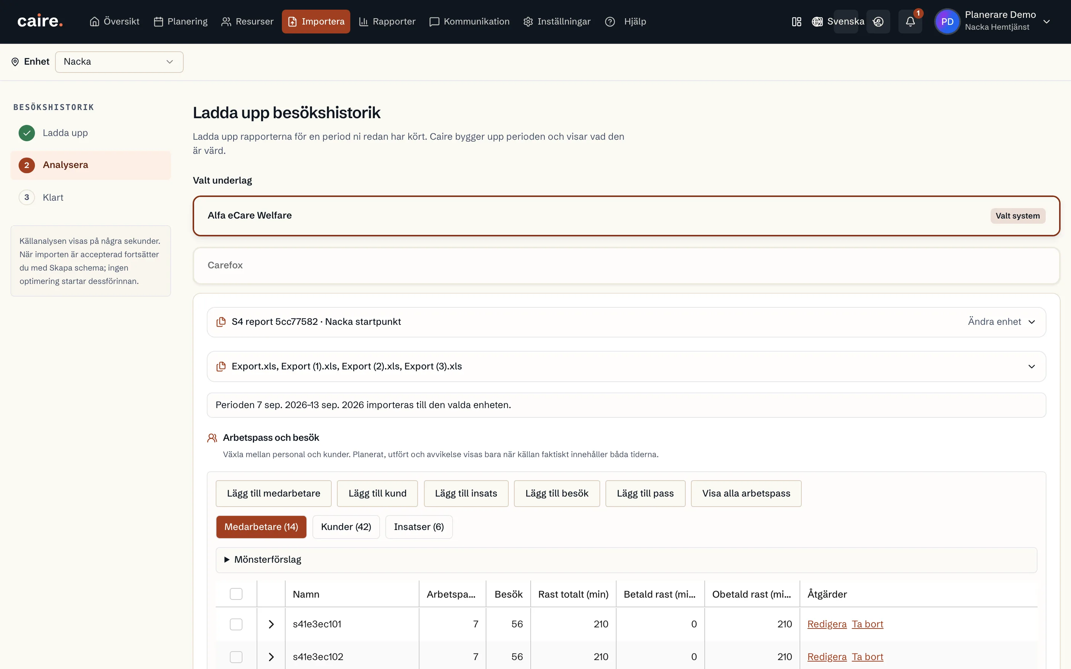Switch to the Kunder (42) tab
This screenshot has height=669, width=1071.
pyautogui.click(x=346, y=527)
